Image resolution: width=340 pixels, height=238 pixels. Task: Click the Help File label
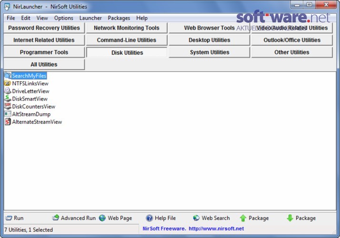(165, 218)
